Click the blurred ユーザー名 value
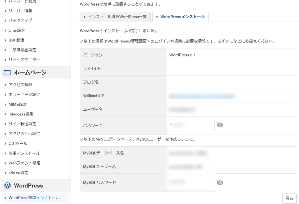The width and height of the screenshot is (299, 204). (x=182, y=110)
